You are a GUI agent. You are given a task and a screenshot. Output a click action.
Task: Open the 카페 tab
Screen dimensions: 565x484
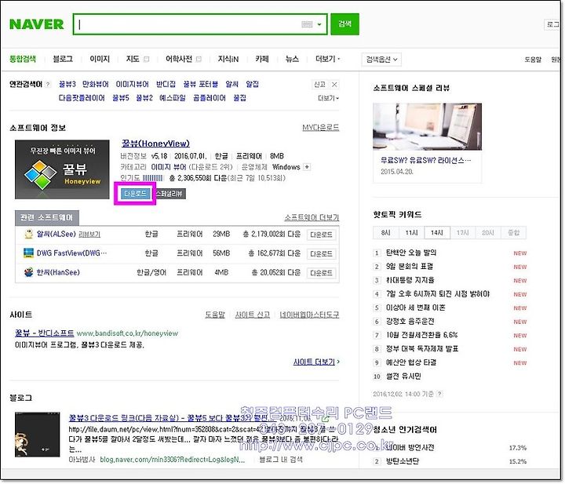click(x=262, y=59)
